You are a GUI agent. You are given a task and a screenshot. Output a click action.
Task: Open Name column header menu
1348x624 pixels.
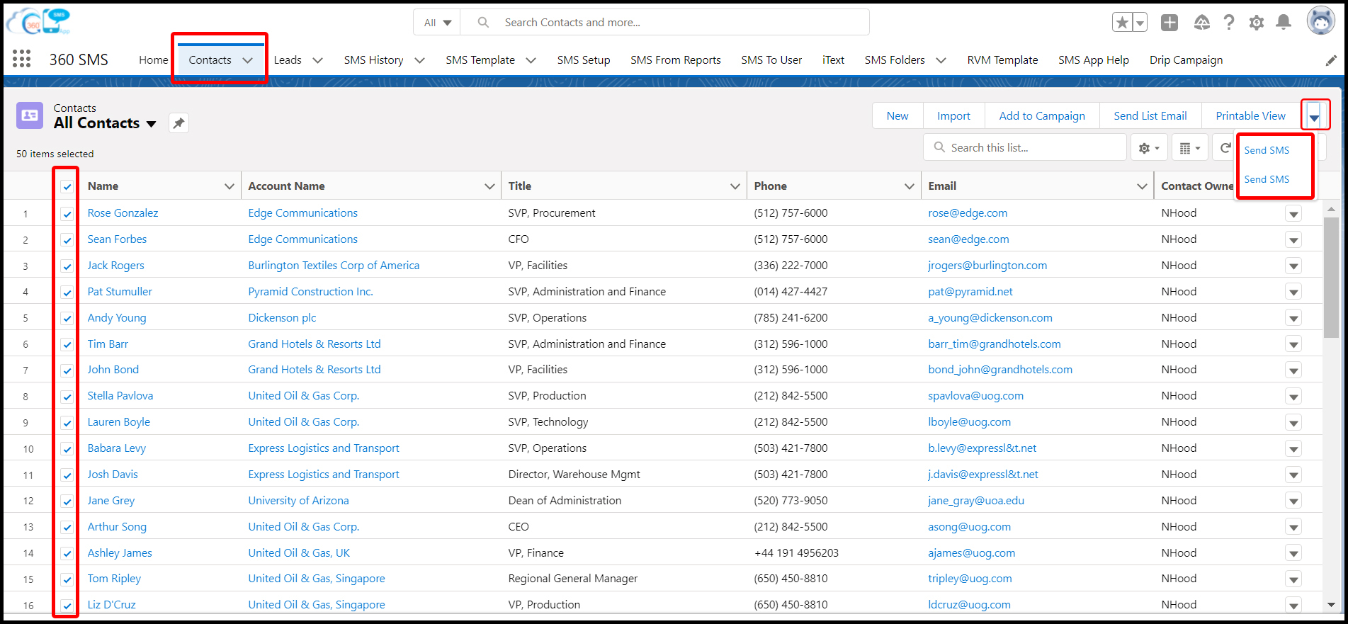point(229,186)
